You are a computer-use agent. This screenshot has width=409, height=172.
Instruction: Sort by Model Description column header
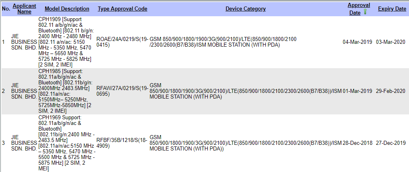click(x=67, y=9)
